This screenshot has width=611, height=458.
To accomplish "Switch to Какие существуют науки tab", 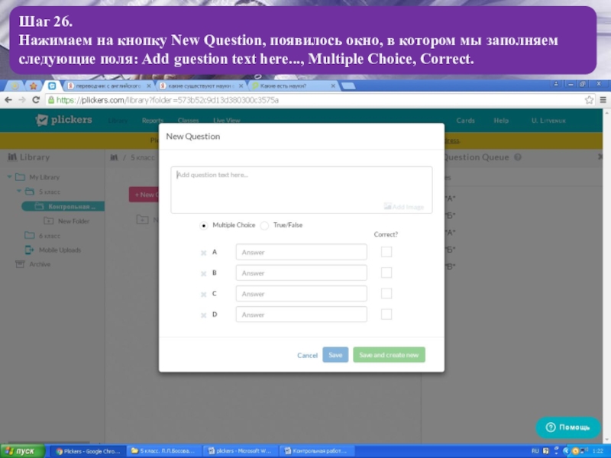I will click(201, 85).
